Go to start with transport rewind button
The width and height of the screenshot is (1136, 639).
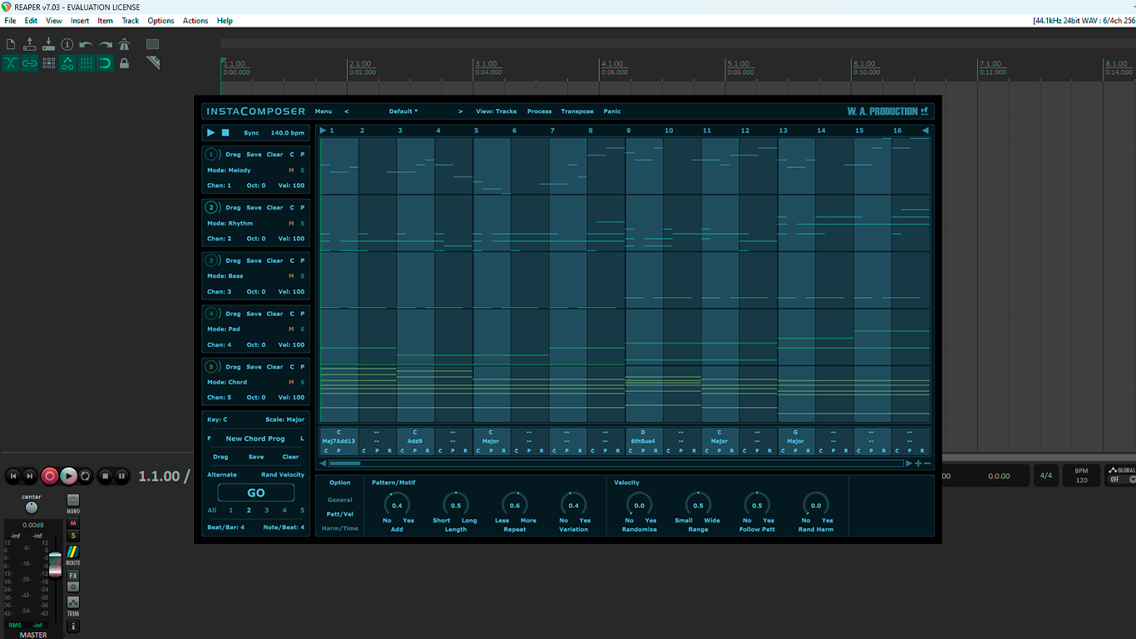[x=13, y=476]
